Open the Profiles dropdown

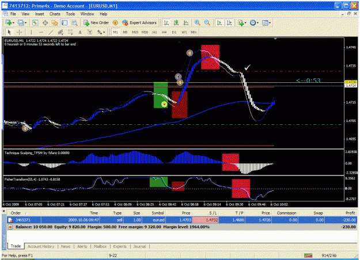pyautogui.click(x=22, y=22)
